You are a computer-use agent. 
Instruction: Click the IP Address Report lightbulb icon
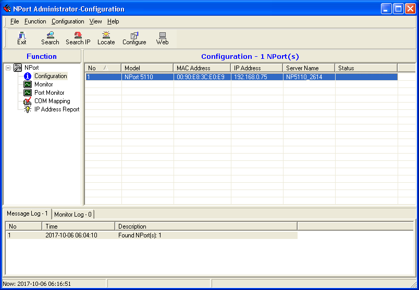point(27,109)
